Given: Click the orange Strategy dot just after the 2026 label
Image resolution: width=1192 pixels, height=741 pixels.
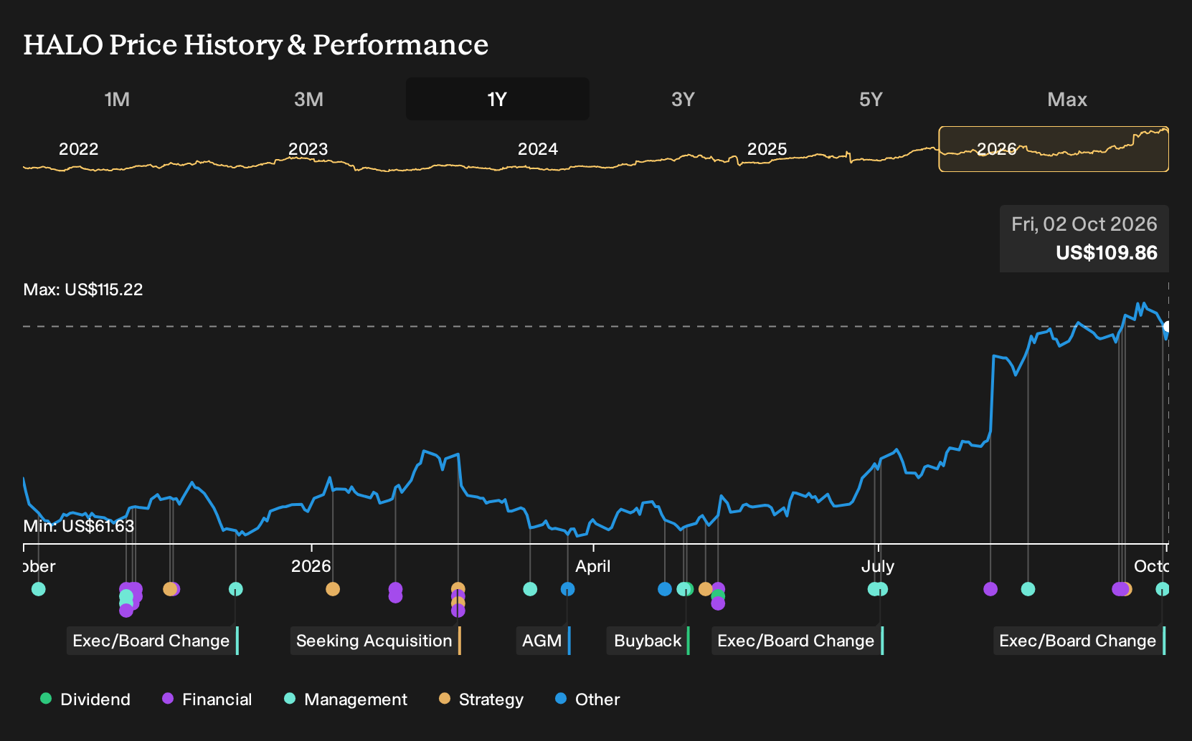Looking at the screenshot, I should point(333,589).
